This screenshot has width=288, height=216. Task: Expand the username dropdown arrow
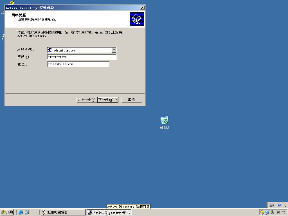114,50
